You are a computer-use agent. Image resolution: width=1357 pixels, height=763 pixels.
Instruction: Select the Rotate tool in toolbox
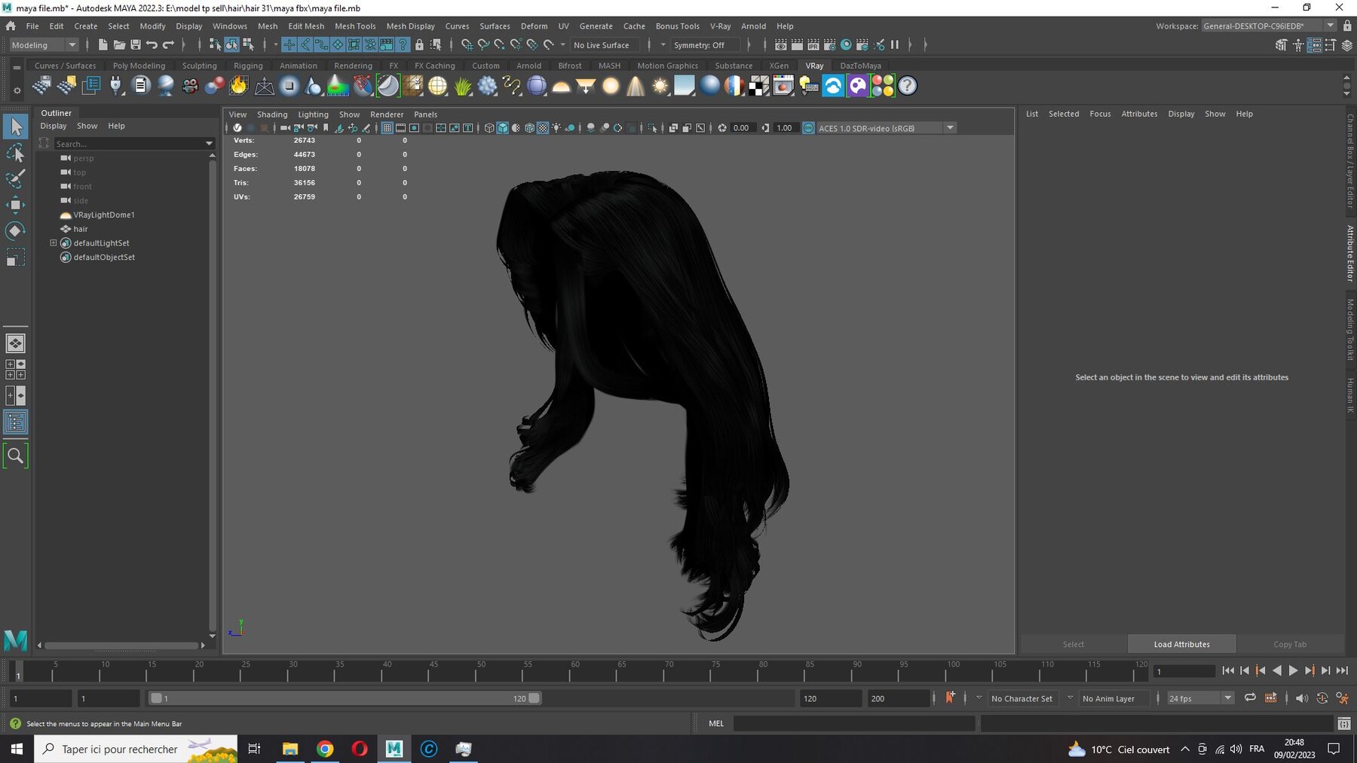(x=15, y=231)
